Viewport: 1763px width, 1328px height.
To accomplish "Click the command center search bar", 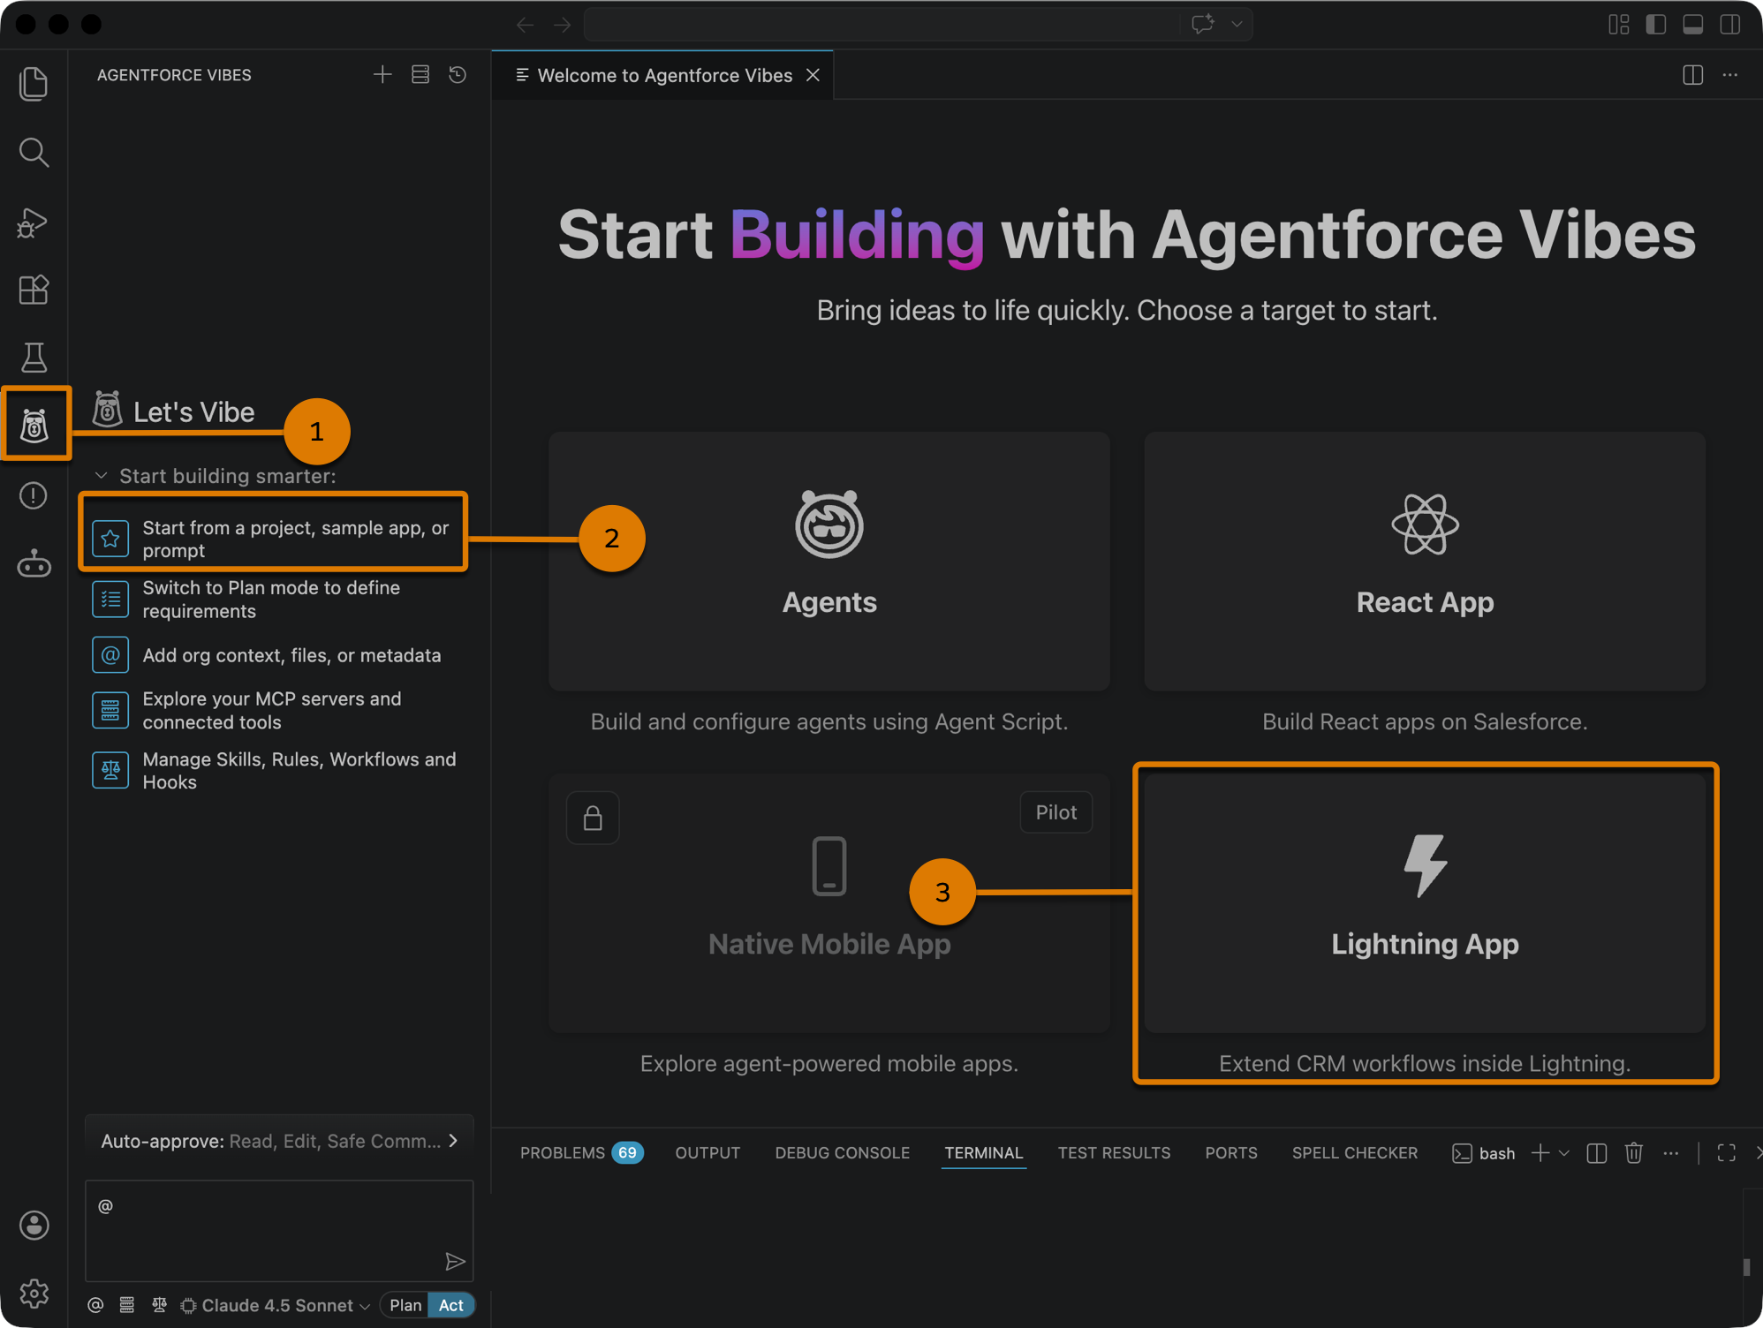I will coord(883,25).
